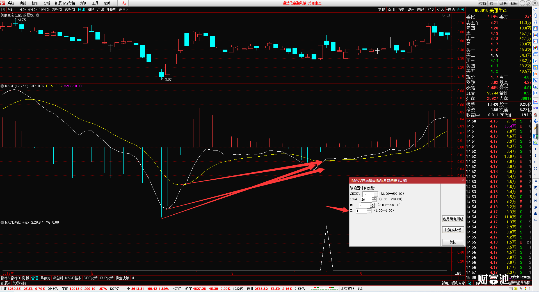Click the red dollar sign sidebar icon
539x292 pixels.
pos(536,115)
